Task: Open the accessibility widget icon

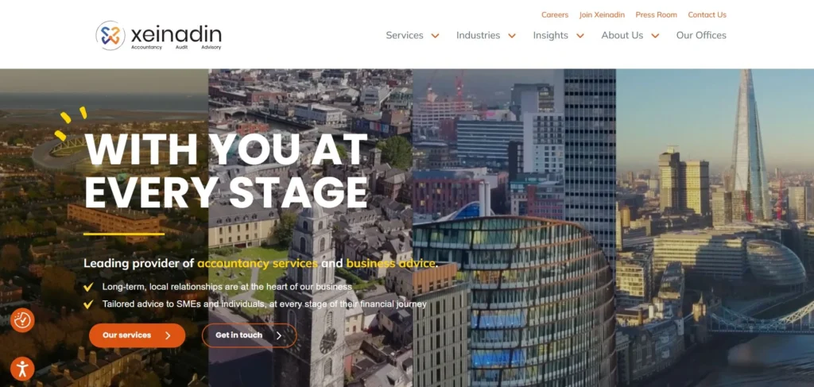Action: tap(22, 369)
